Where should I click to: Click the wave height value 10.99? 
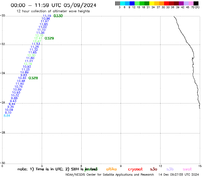(17, 90)
